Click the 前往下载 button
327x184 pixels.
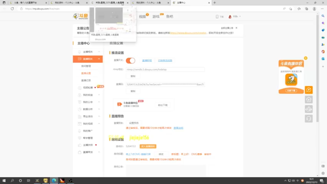click(x=163, y=105)
